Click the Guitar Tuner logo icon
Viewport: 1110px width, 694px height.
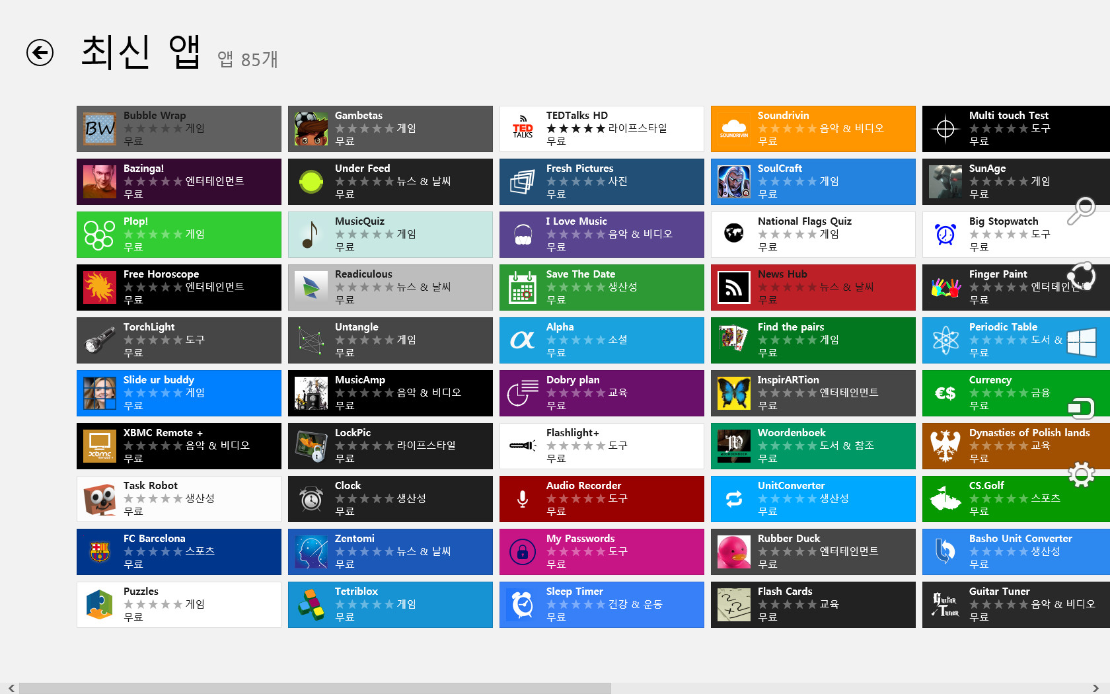(945, 605)
